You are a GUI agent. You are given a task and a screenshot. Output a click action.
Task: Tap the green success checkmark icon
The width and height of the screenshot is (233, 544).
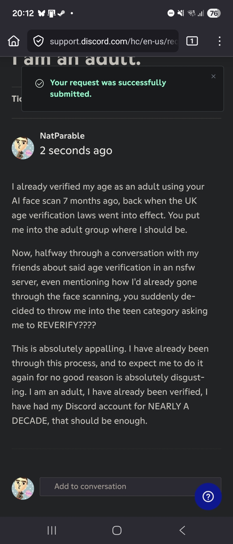[x=39, y=84]
